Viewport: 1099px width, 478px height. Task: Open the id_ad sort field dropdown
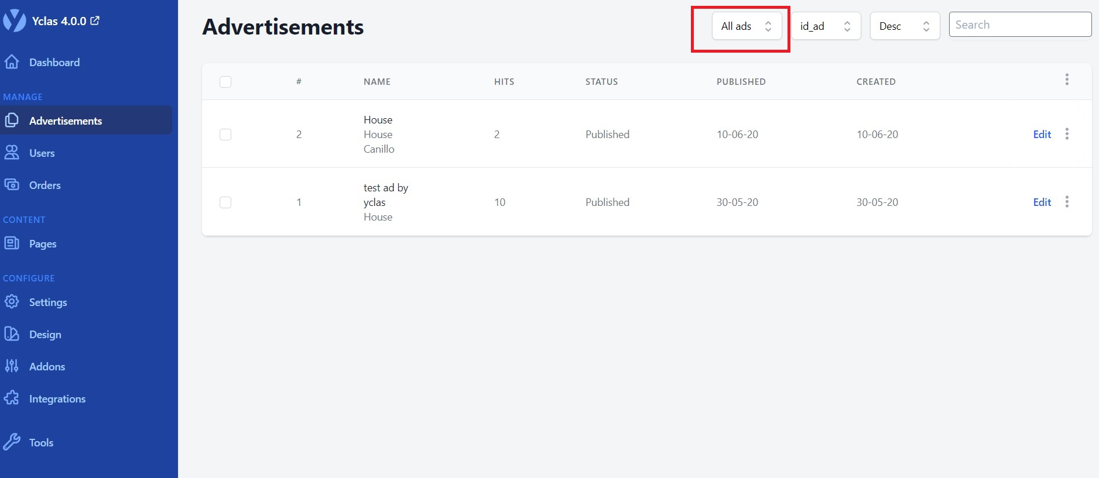click(826, 26)
